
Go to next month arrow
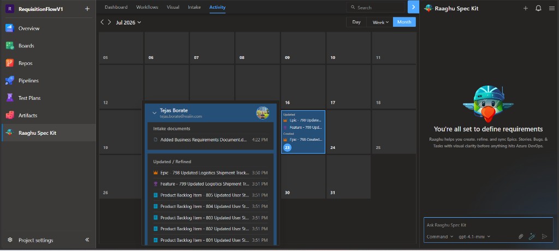pyautogui.click(x=109, y=22)
